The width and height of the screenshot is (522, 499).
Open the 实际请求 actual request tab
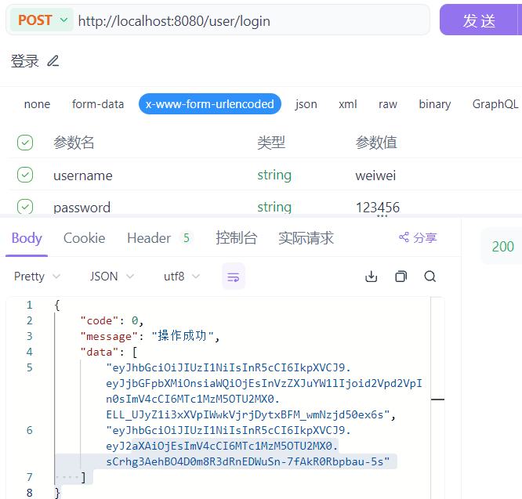coord(306,238)
